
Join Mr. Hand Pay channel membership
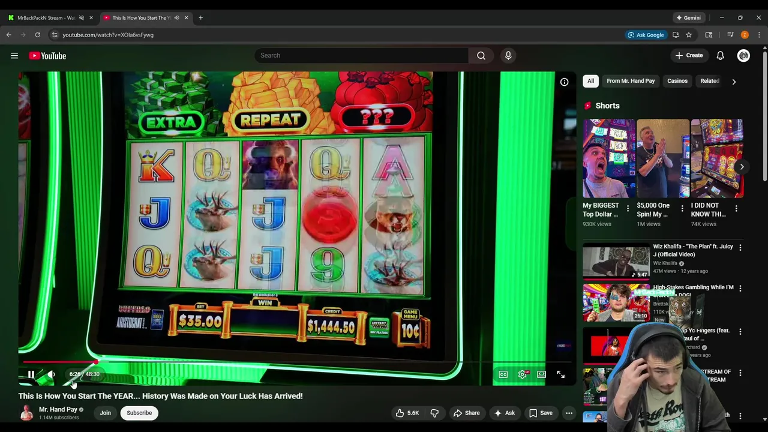105,413
